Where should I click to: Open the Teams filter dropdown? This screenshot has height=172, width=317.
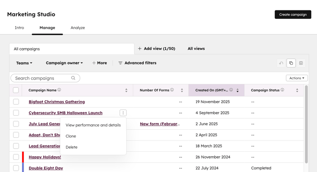(24, 63)
